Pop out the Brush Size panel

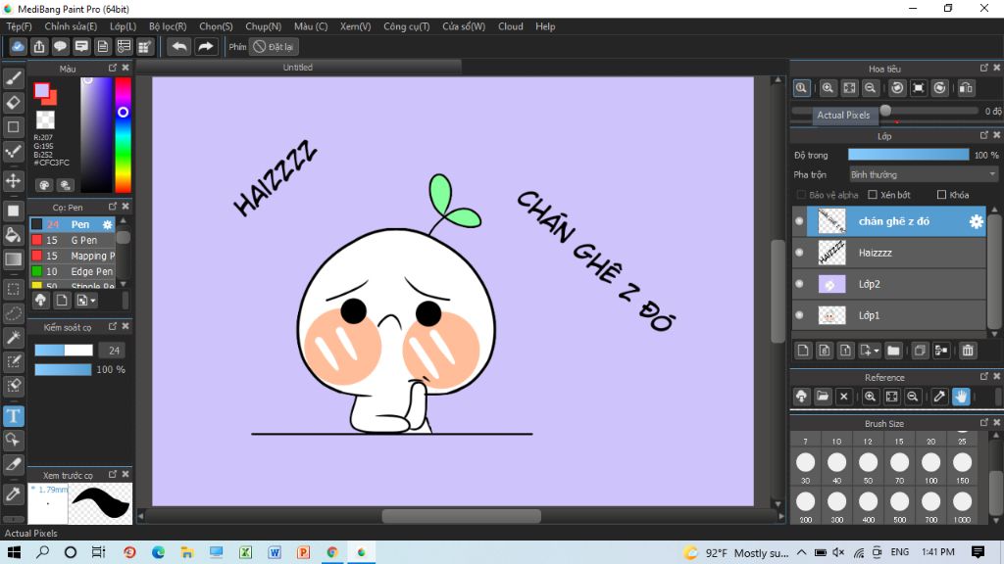point(984,423)
